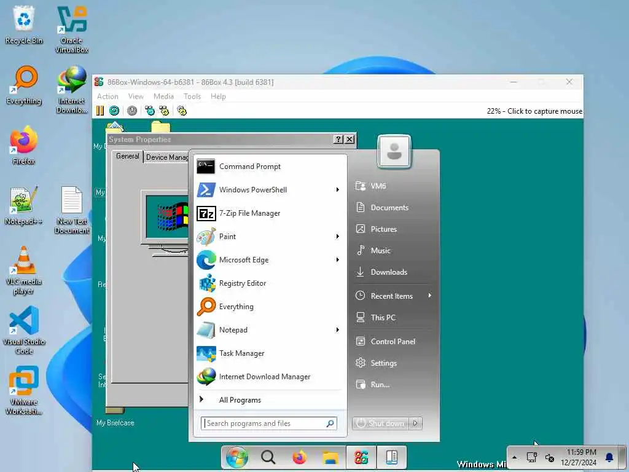The width and height of the screenshot is (629, 472).
Task: Click System Properties help question button
Action: click(x=338, y=140)
